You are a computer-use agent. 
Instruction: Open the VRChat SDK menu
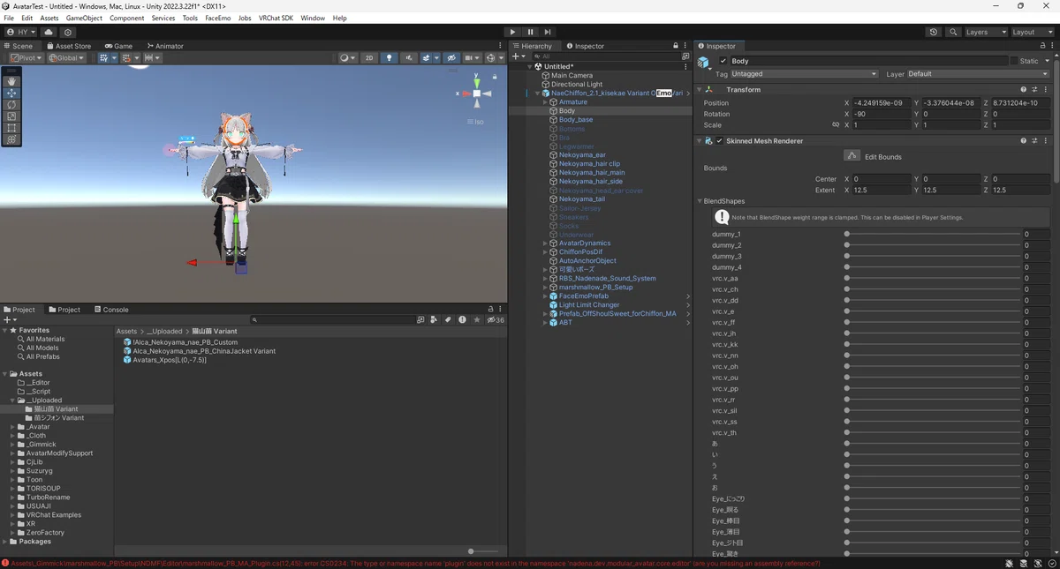(276, 18)
